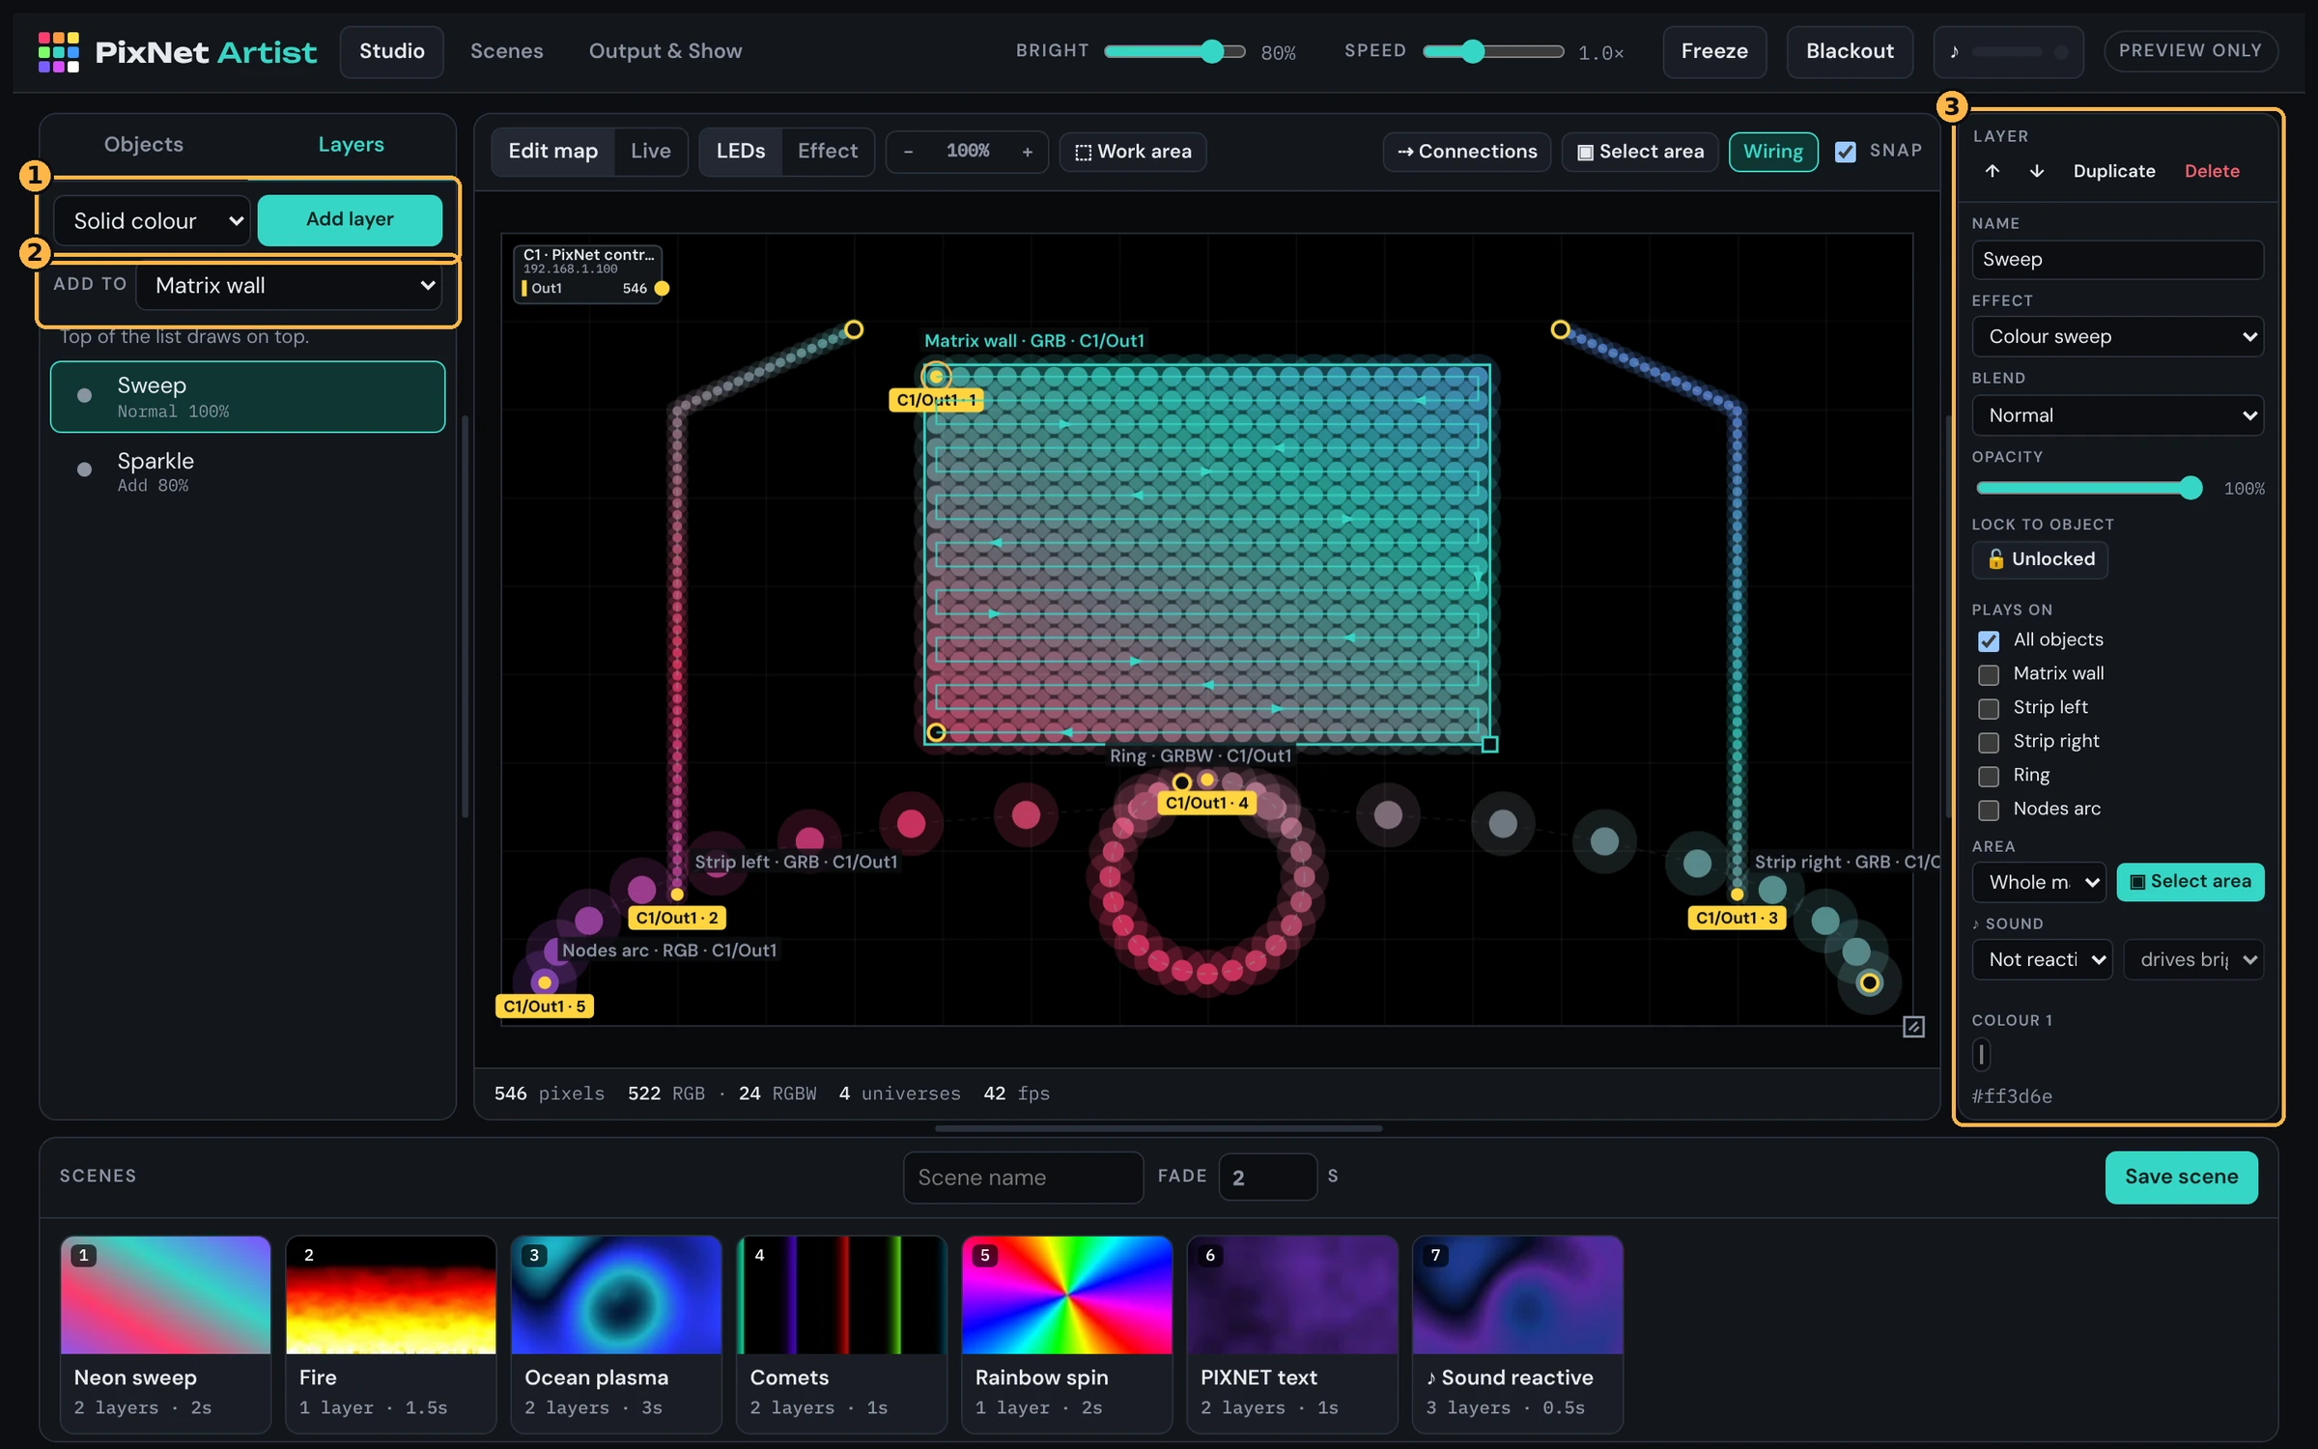Click the PixNet Artist logo grid
The height and width of the screenshot is (1449, 2318).
coord(58,51)
